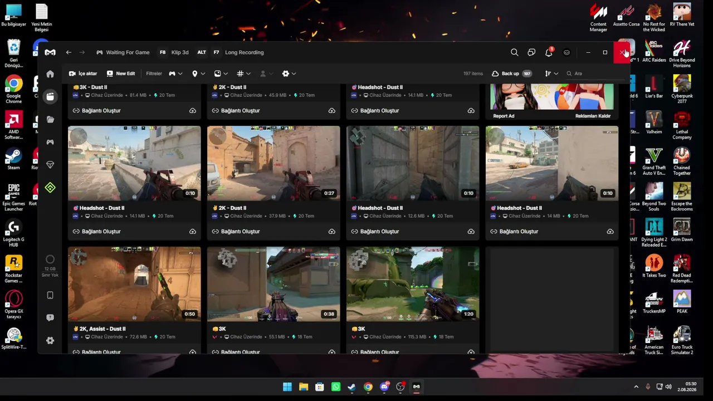
Task: Click the F8 Klip 3d hotkey item
Action: [x=174, y=52]
